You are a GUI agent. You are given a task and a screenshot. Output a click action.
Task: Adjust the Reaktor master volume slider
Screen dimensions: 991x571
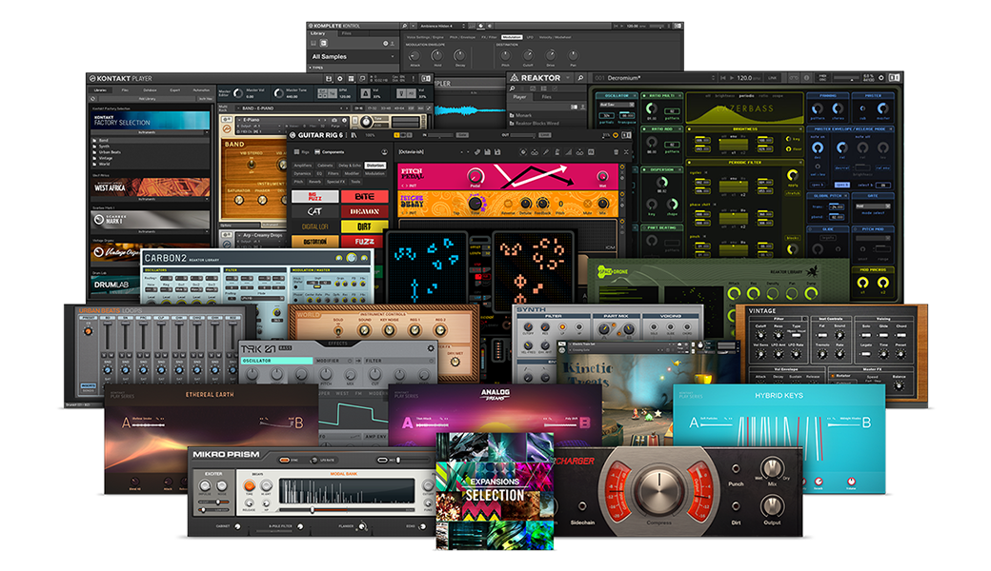pos(846,78)
